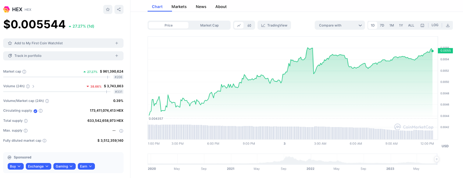The image size is (463, 178).
Task: Open the calendar date range picker
Action: [422, 25]
